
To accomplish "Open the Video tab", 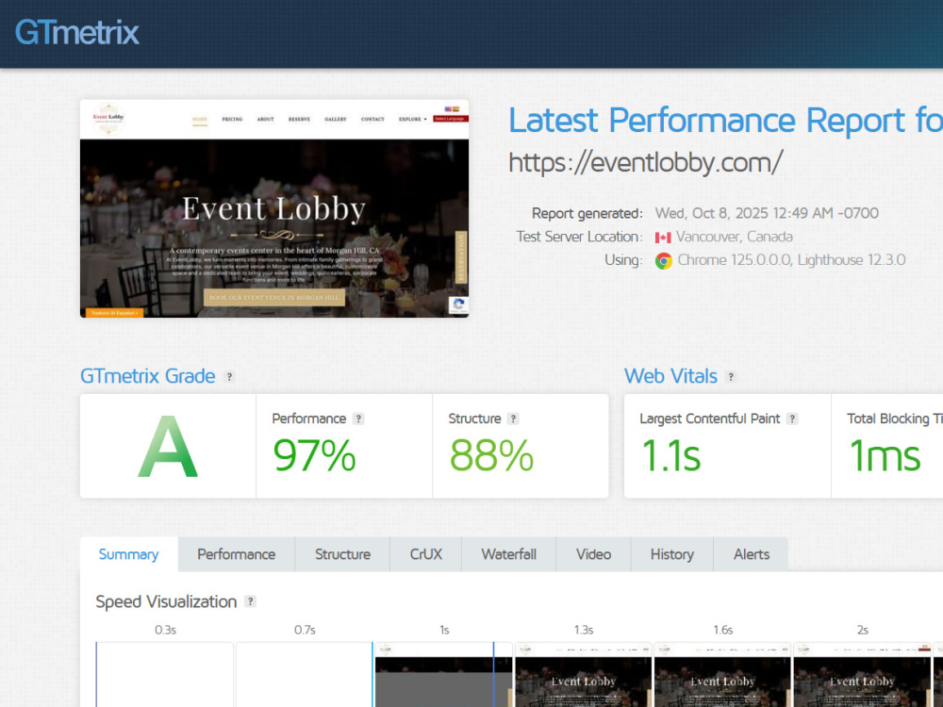I will click(593, 554).
